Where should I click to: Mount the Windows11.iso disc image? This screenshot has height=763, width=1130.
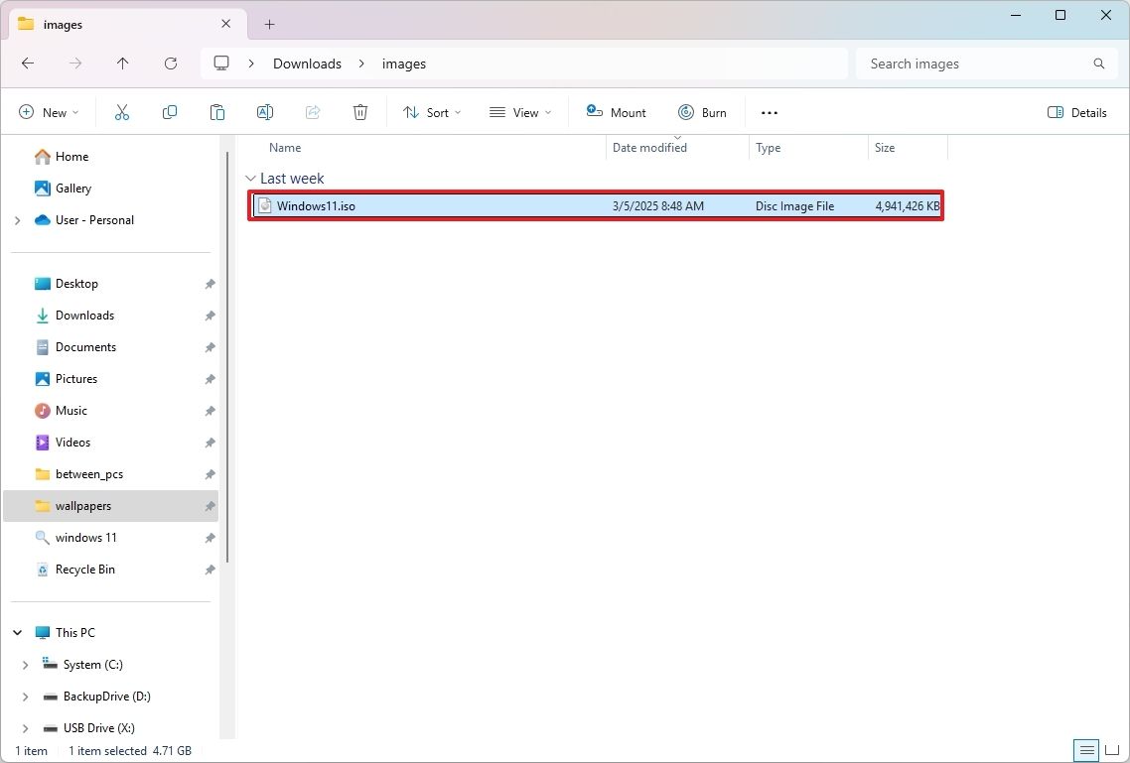[616, 111]
